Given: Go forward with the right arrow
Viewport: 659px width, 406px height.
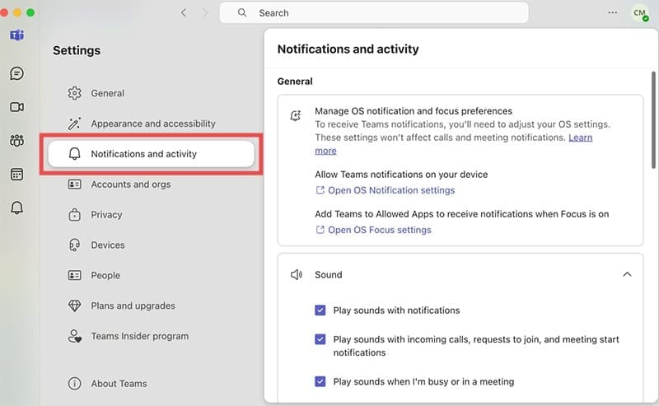Looking at the screenshot, I should pyautogui.click(x=205, y=12).
